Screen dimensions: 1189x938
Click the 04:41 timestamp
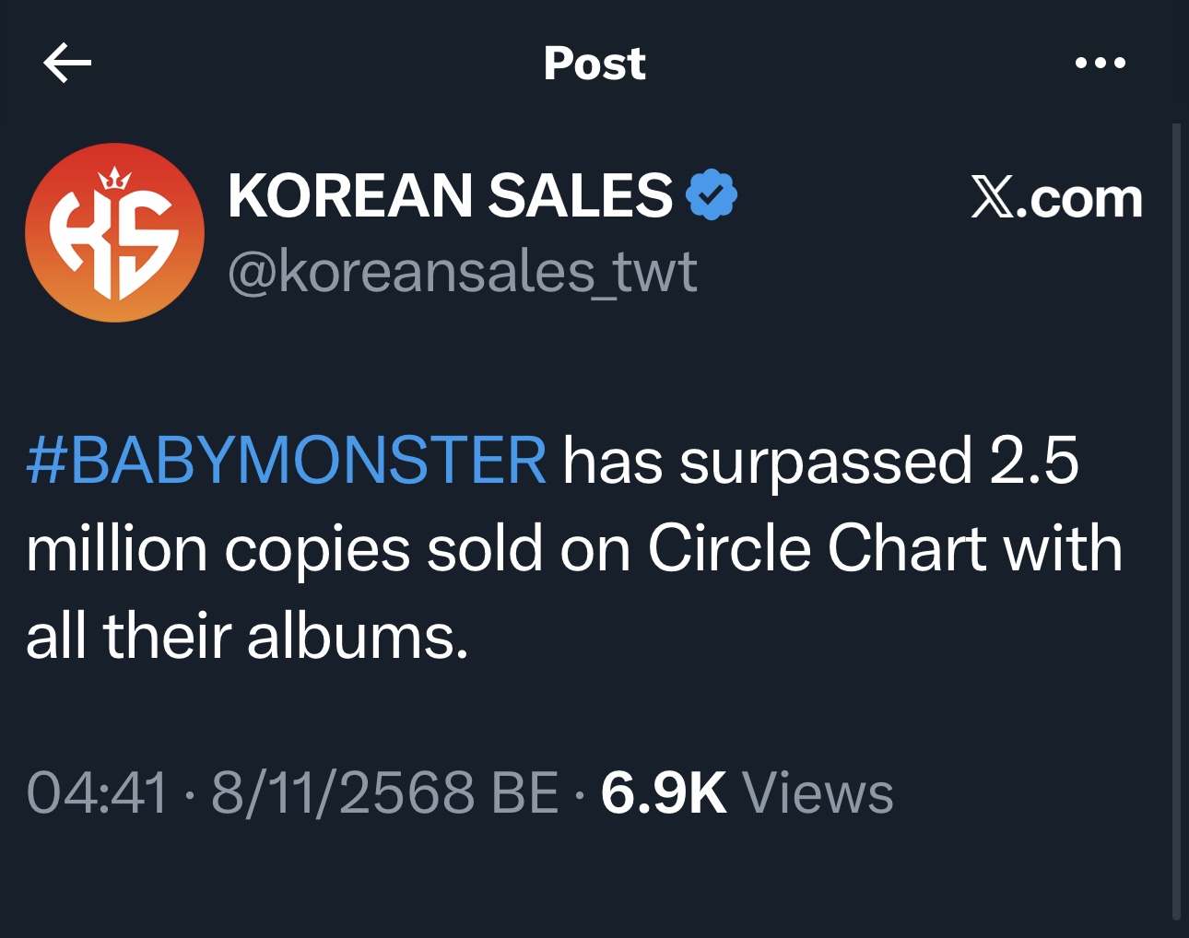(x=98, y=792)
